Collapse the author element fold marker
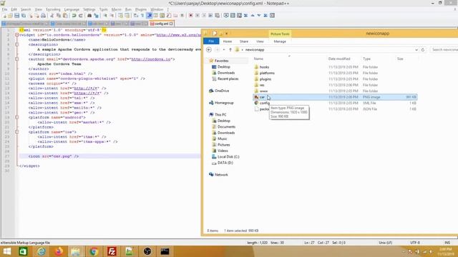 pos(17,59)
